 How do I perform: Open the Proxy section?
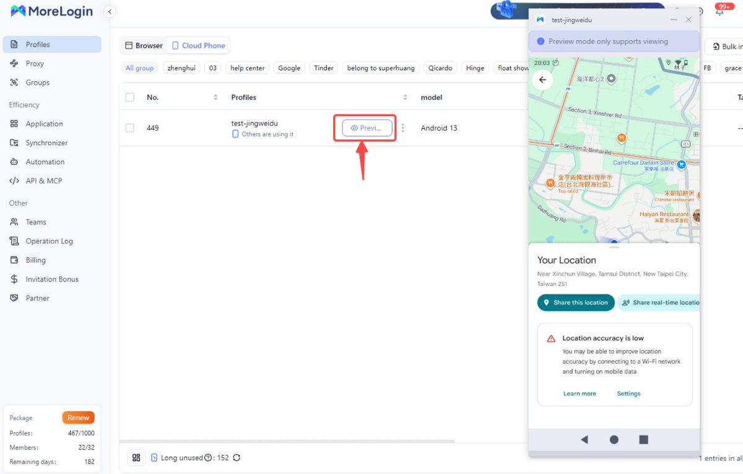pos(52,63)
